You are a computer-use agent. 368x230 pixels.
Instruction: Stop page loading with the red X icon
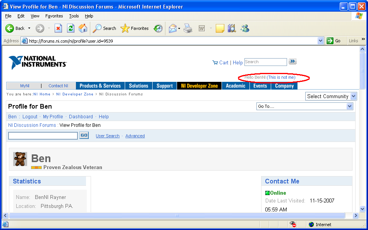(58, 28)
